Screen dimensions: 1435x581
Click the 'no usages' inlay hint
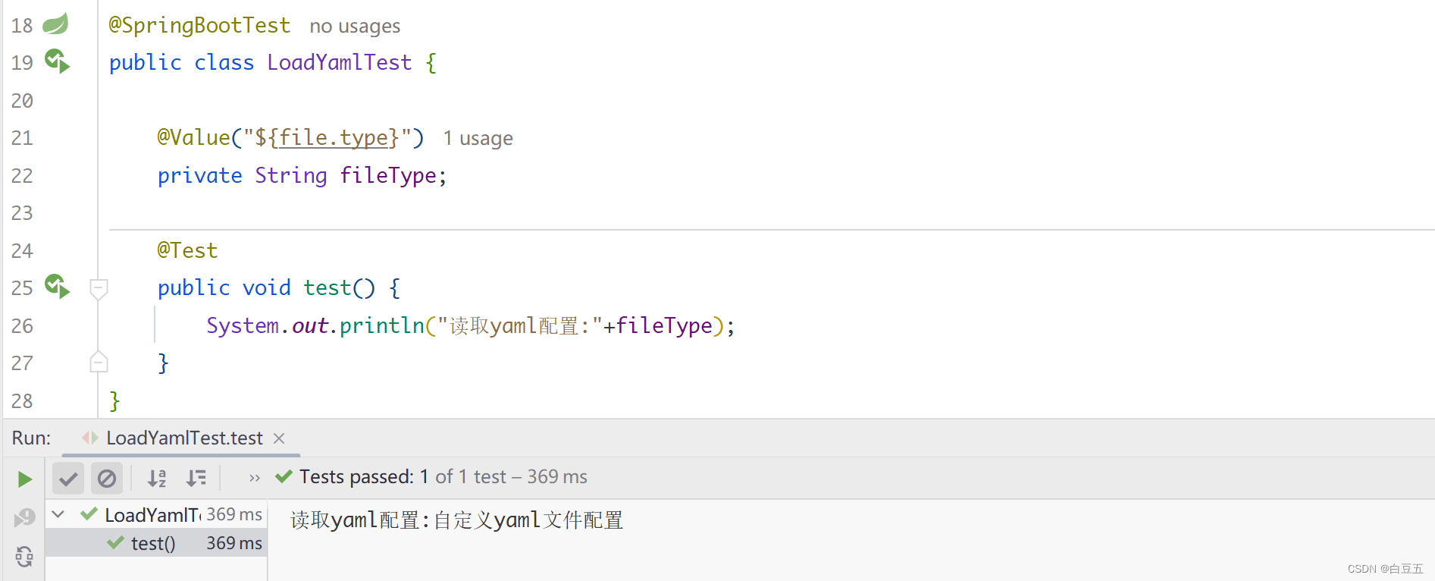point(355,26)
